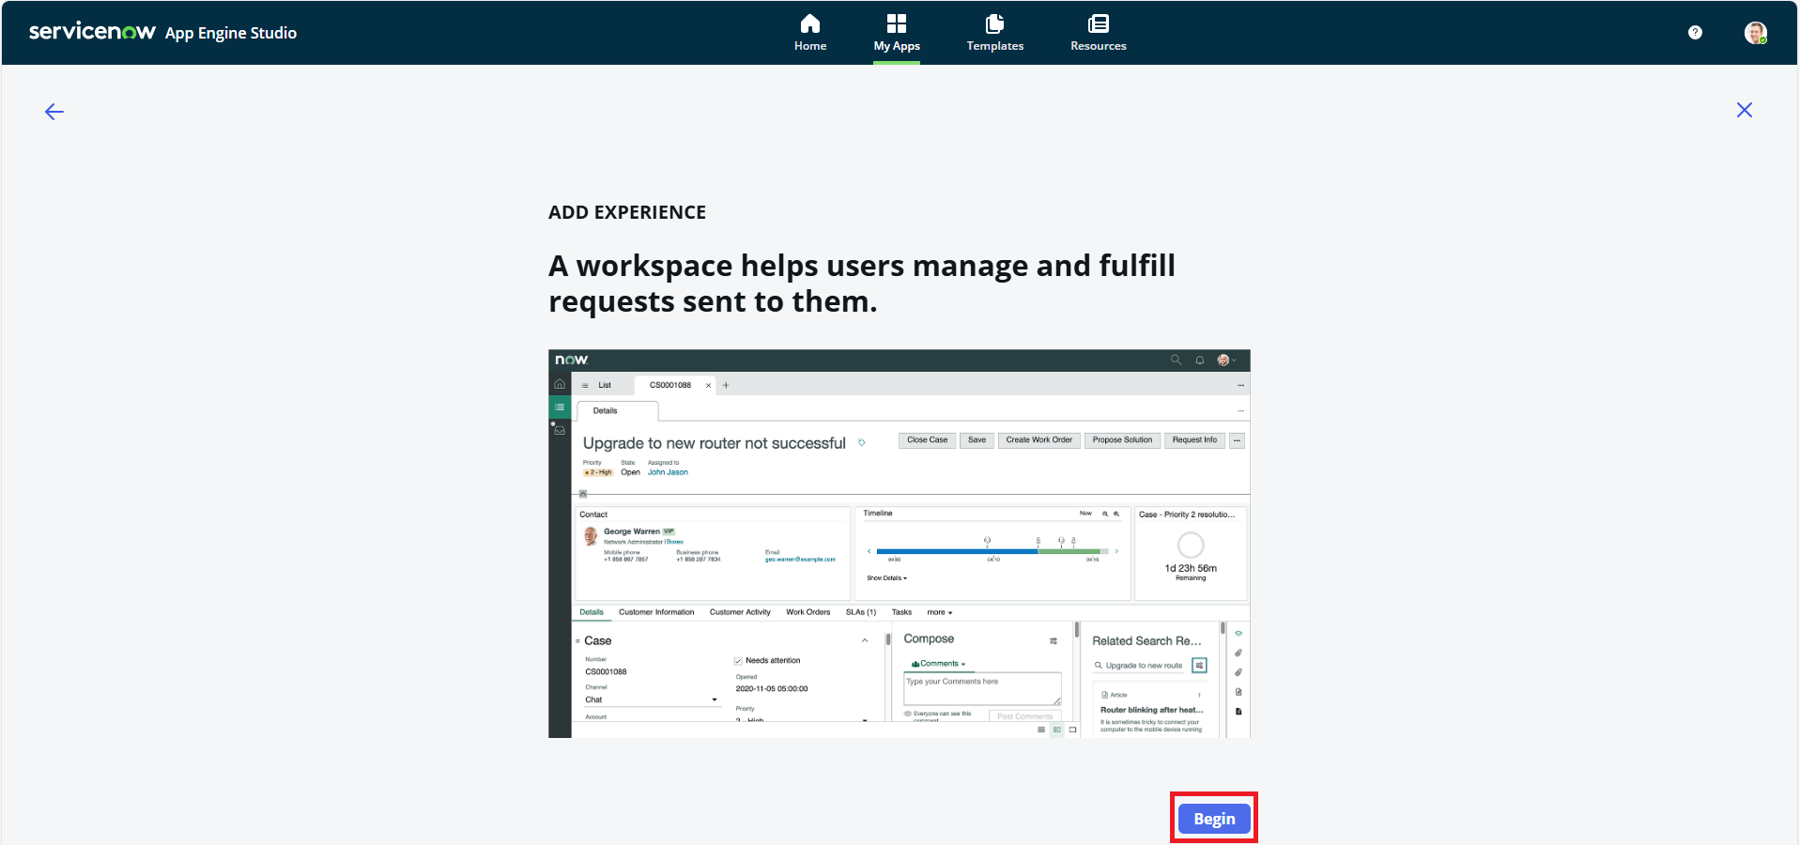This screenshot has width=1800, height=845.
Task: Select the Work Orders tab in preview
Action: 808,612
